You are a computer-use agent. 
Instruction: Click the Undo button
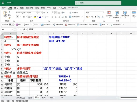[26, 25]
